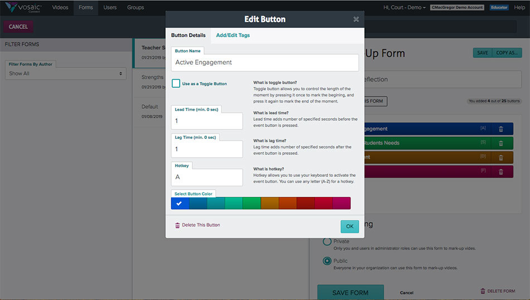Screen dimensions: 530x300
Task: Select the Public radio option
Action: (x=327, y=261)
